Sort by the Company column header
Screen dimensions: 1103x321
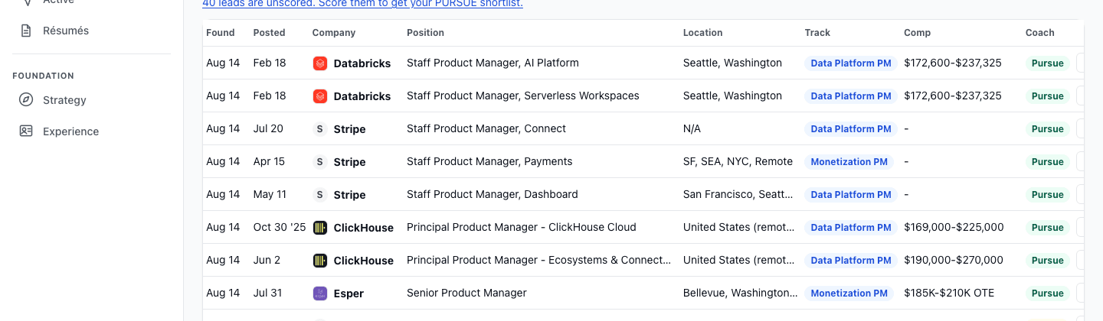pyautogui.click(x=334, y=33)
